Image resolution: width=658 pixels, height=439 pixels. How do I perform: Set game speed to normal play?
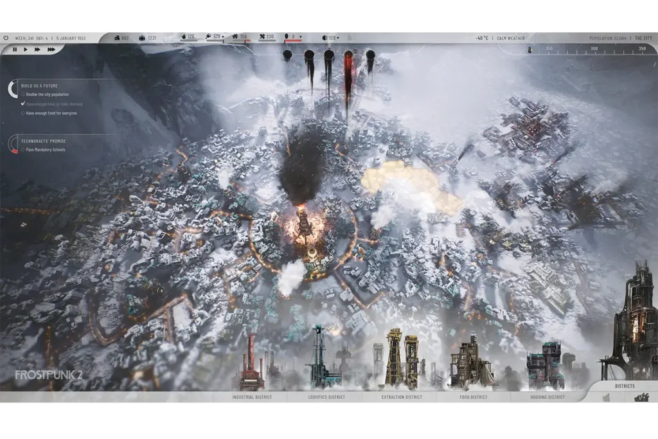click(x=26, y=49)
